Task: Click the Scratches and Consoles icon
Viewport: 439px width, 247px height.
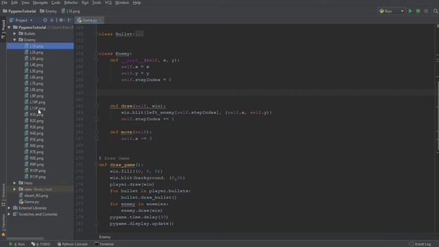Action: click(15, 214)
